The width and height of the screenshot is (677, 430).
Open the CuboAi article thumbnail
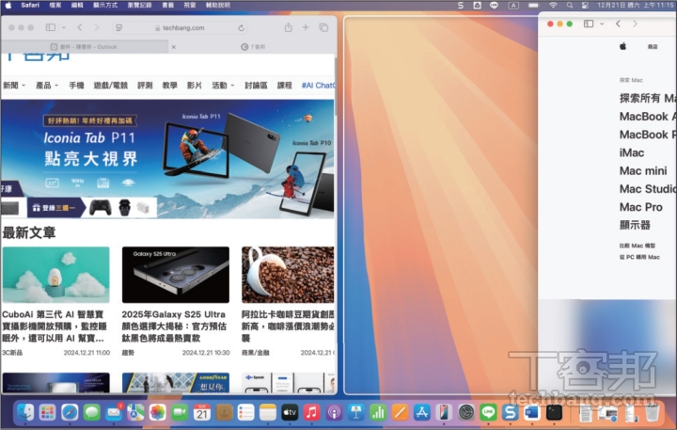[x=55, y=275]
